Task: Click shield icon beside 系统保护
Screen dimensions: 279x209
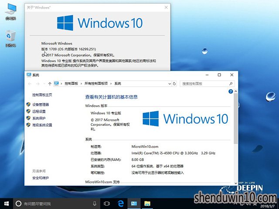Action: tap(28, 118)
